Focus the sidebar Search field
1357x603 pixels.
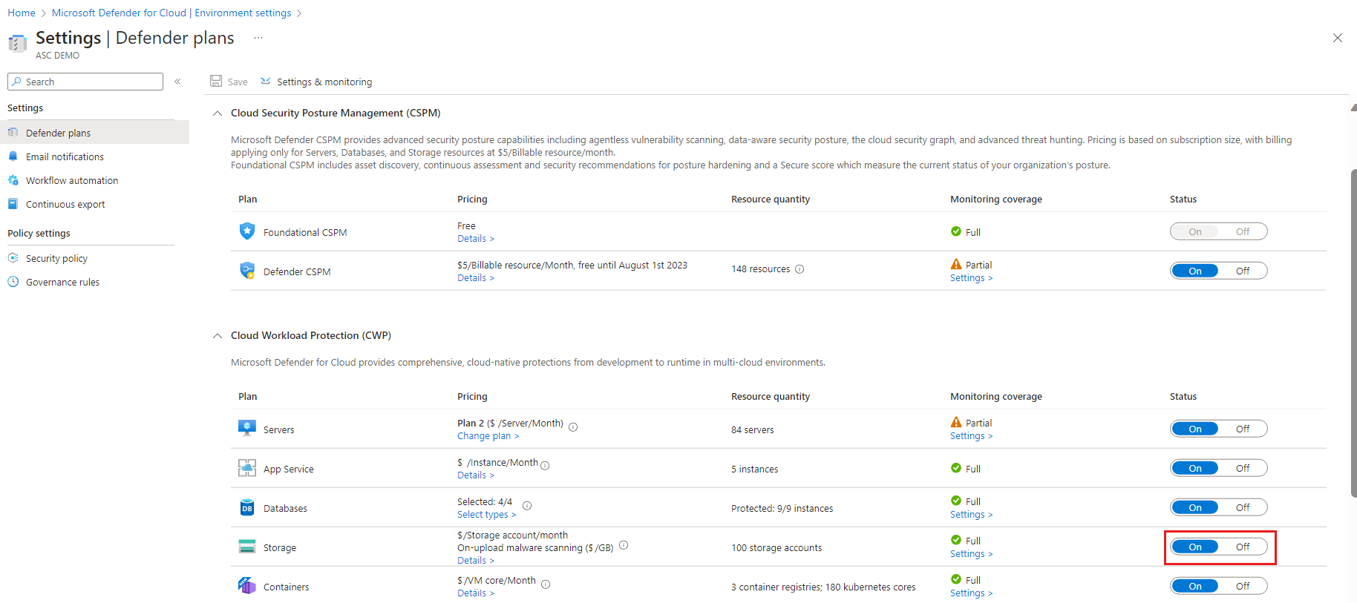pyautogui.click(x=85, y=82)
